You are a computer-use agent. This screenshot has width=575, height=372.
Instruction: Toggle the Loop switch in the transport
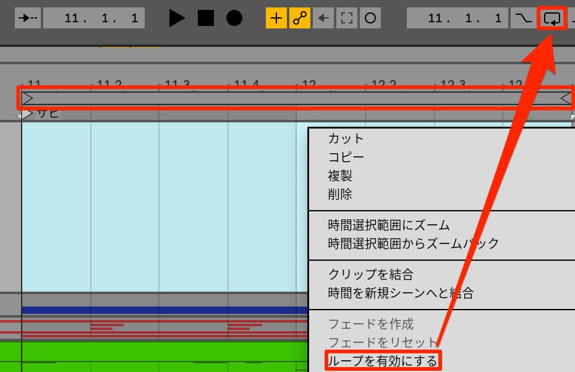pos(552,18)
